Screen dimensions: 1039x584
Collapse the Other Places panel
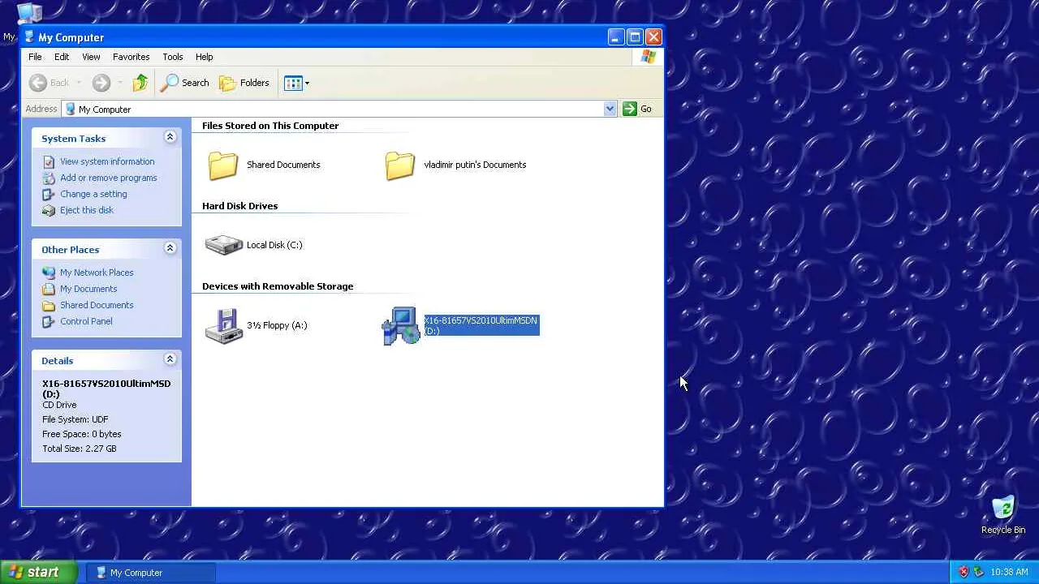tap(170, 248)
